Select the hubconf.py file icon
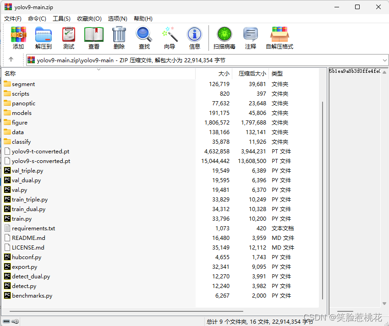Screen dimensions: 389x326 pos(7,257)
